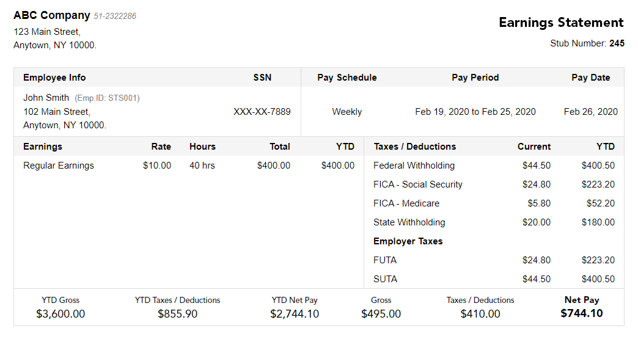Click the company EIN 51-2322286
The height and width of the screenshot is (350, 638).
(x=115, y=16)
